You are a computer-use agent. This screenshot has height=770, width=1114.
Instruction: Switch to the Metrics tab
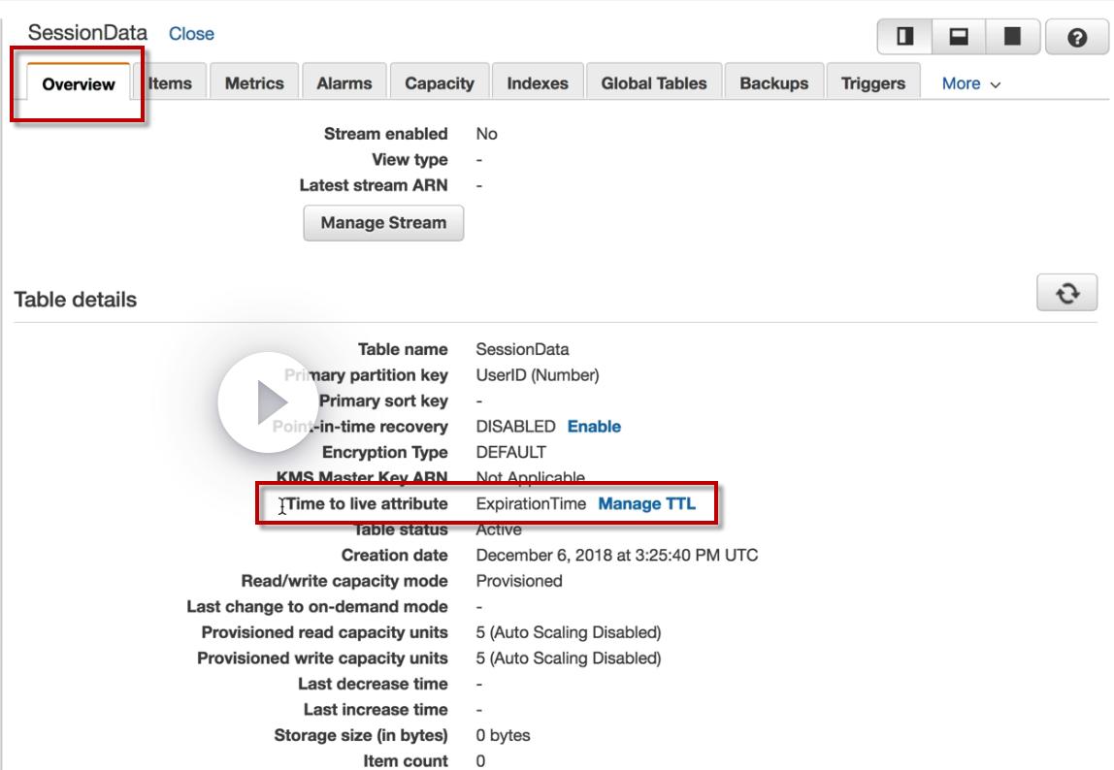pyautogui.click(x=254, y=83)
